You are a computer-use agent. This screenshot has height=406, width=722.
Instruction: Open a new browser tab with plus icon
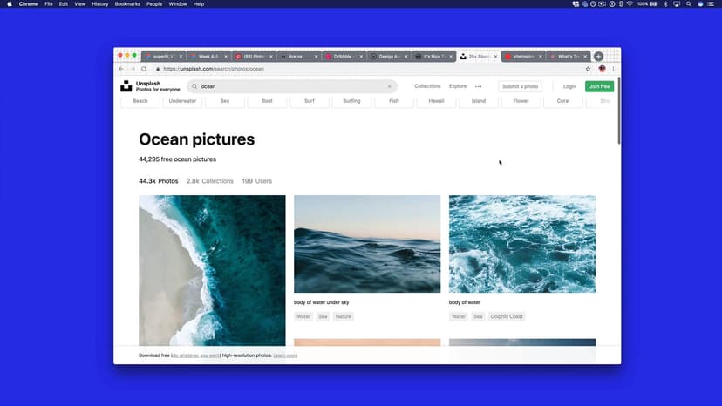[598, 57]
